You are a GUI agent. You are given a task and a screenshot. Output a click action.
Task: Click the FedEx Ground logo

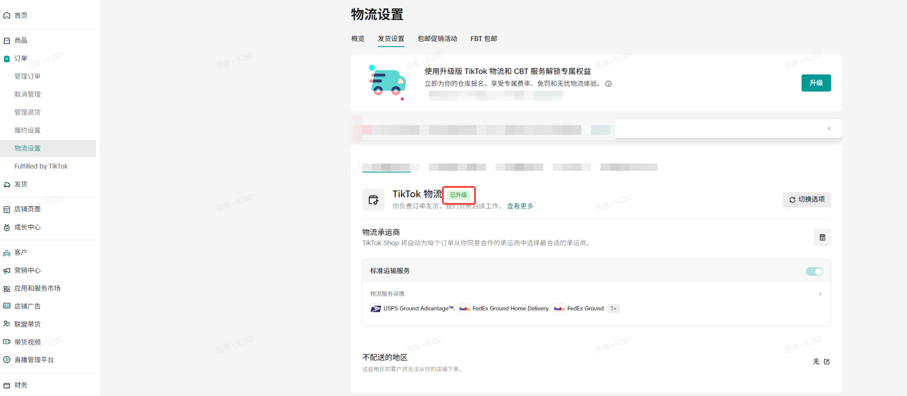click(559, 309)
